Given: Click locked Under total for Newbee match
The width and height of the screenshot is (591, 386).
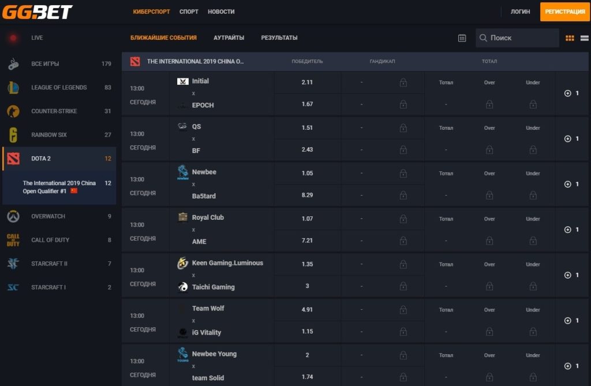Looking at the screenshot, I should pyautogui.click(x=533, y=195).
